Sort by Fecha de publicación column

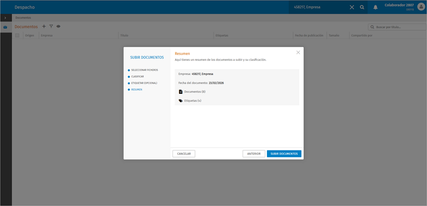point(309,36)
